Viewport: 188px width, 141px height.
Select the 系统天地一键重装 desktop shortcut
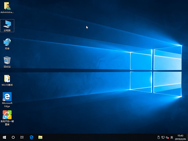pyautogui.click(x=7, y=118)
